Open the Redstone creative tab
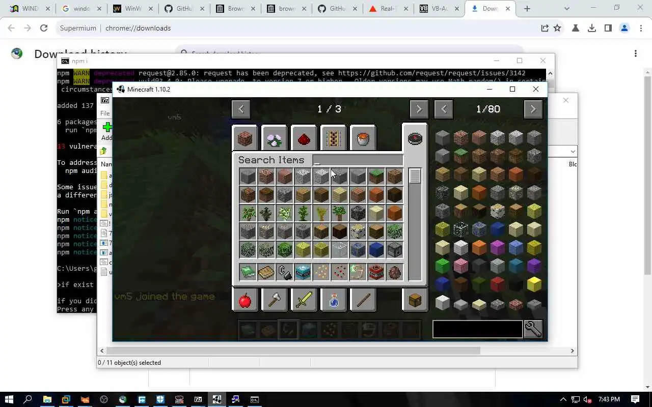This screenshot has height=407, width=652. tap(304, 138)
